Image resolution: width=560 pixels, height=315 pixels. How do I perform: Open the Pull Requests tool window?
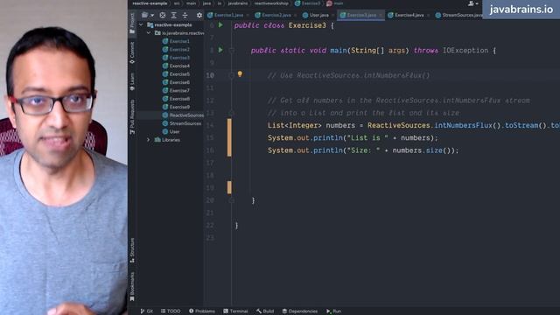click(x=132, y=116)
